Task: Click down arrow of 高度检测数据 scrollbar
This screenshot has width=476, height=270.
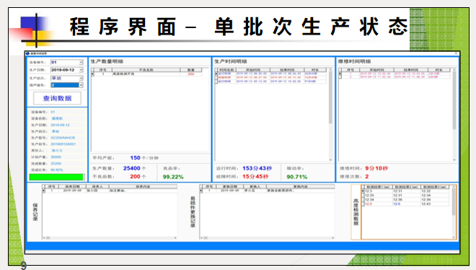Action: point(454,238)
